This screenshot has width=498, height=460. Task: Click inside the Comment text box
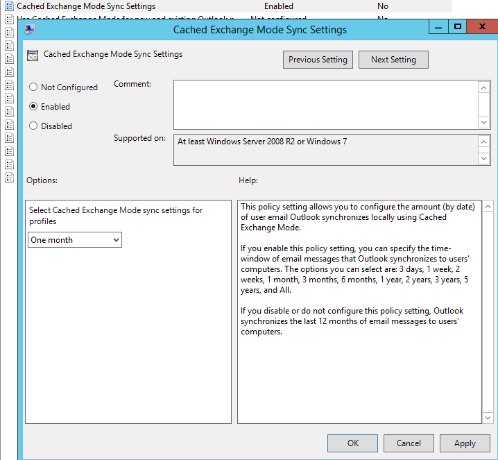(325, 105)
